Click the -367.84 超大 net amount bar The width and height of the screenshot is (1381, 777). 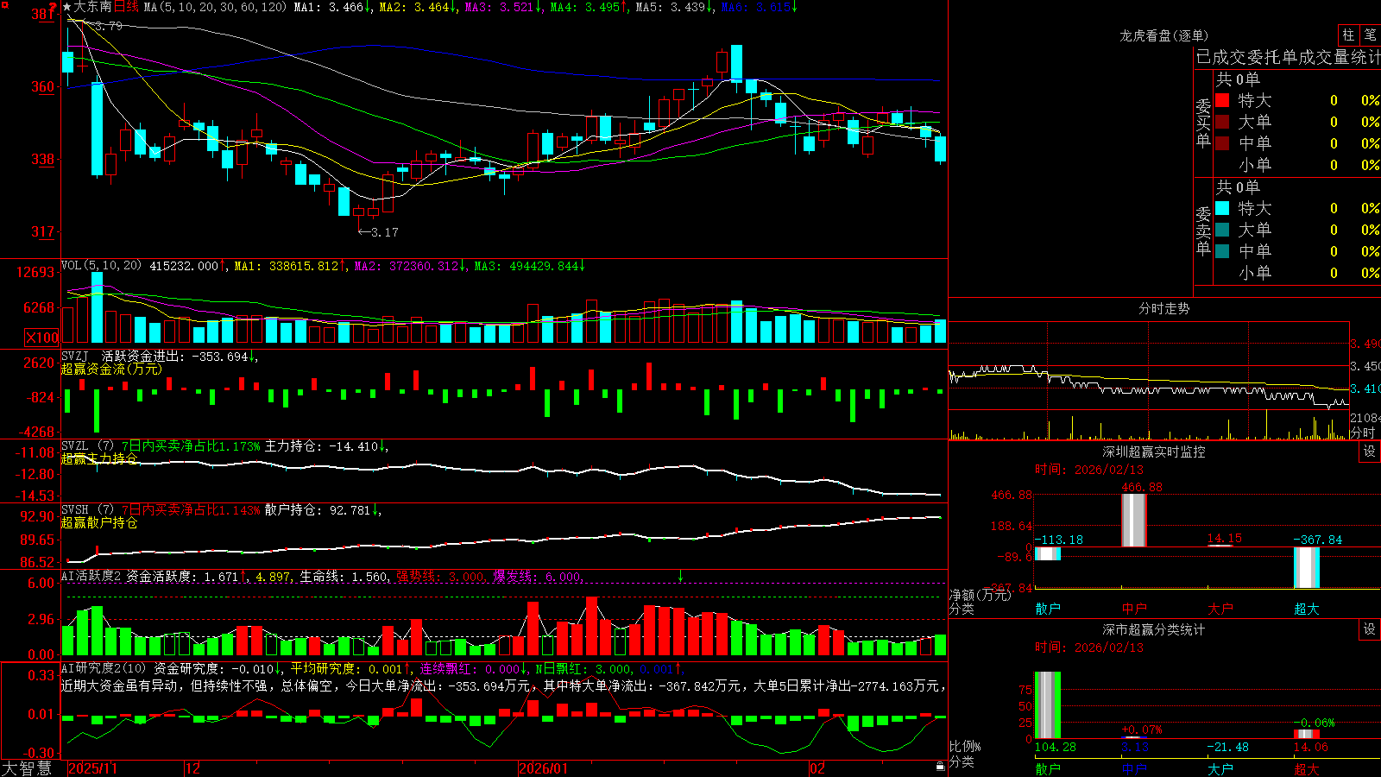(1307, 568)
